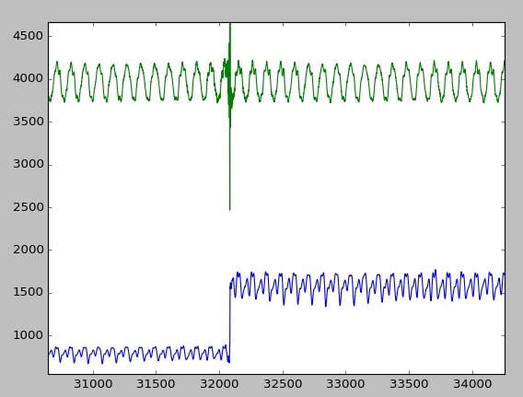The width and height of the screenshot is (523, 397).
Task: Click the y-axis tick label 1000
Action: tap(29, 335)
